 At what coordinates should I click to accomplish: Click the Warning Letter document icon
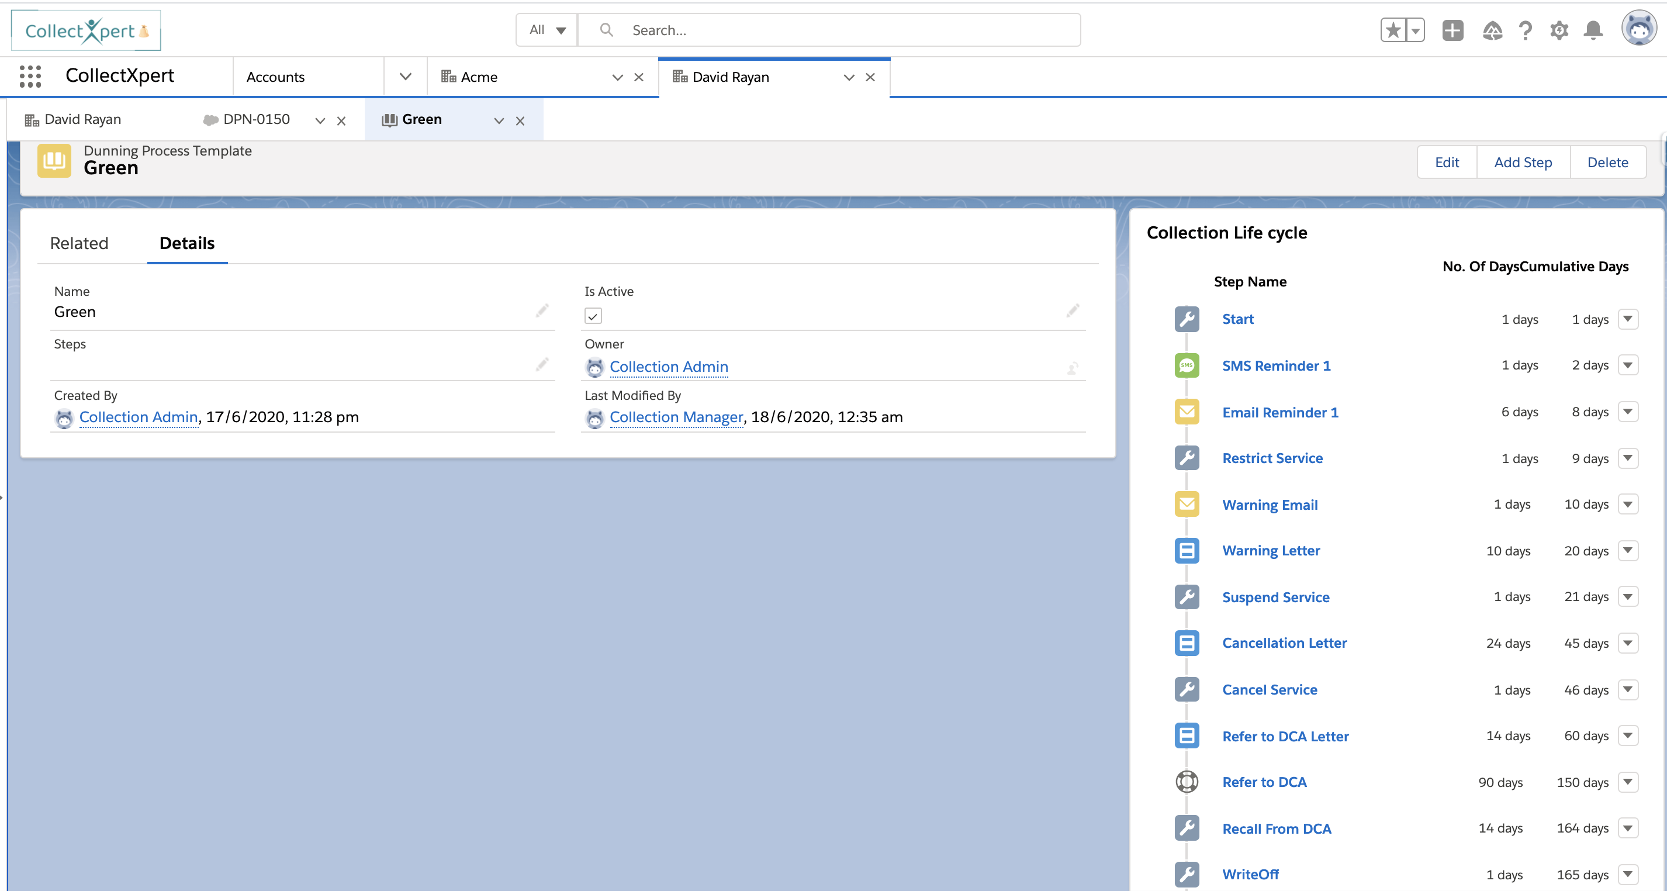(1187, 551)
